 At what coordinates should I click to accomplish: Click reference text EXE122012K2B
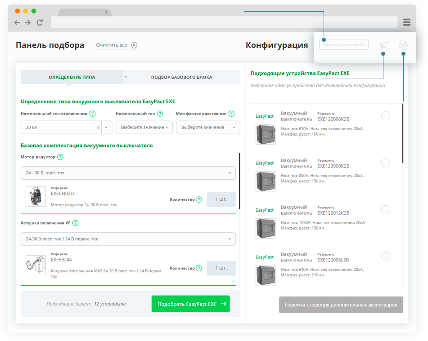click(333, 213)
